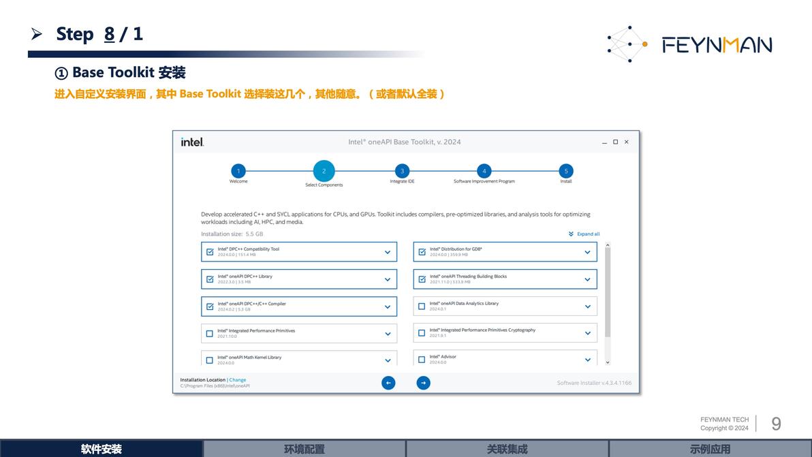Select step 2 Select Components circle
Screen dimensions: 812x457
coord(324,171)
